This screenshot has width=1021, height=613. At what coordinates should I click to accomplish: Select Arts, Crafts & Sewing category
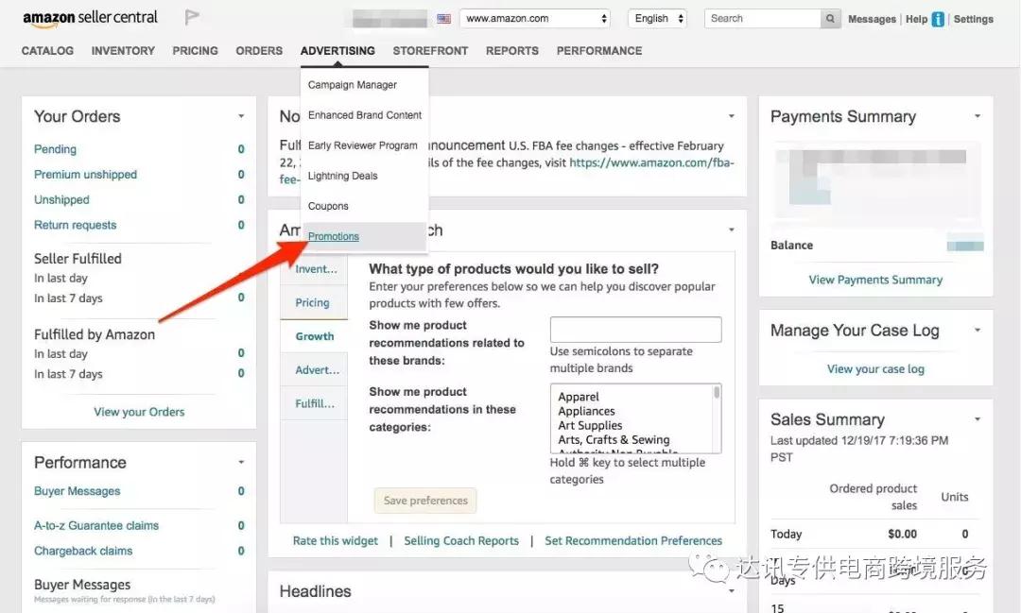pyautogui.click(x=614, y=440)
